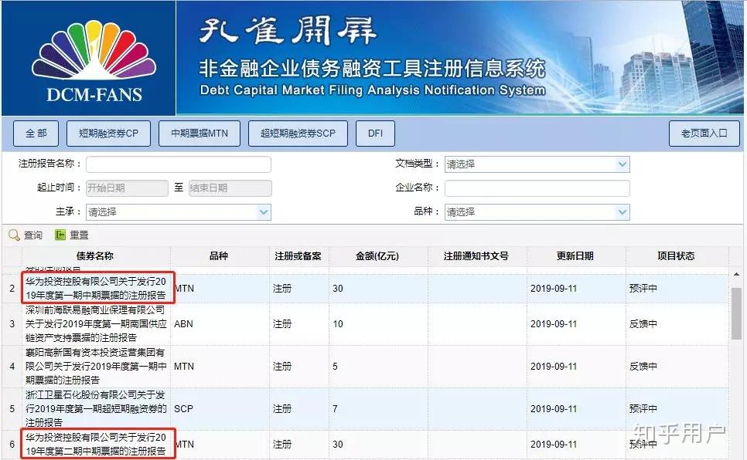Expand the 主承 dropdown arrow

264,212
